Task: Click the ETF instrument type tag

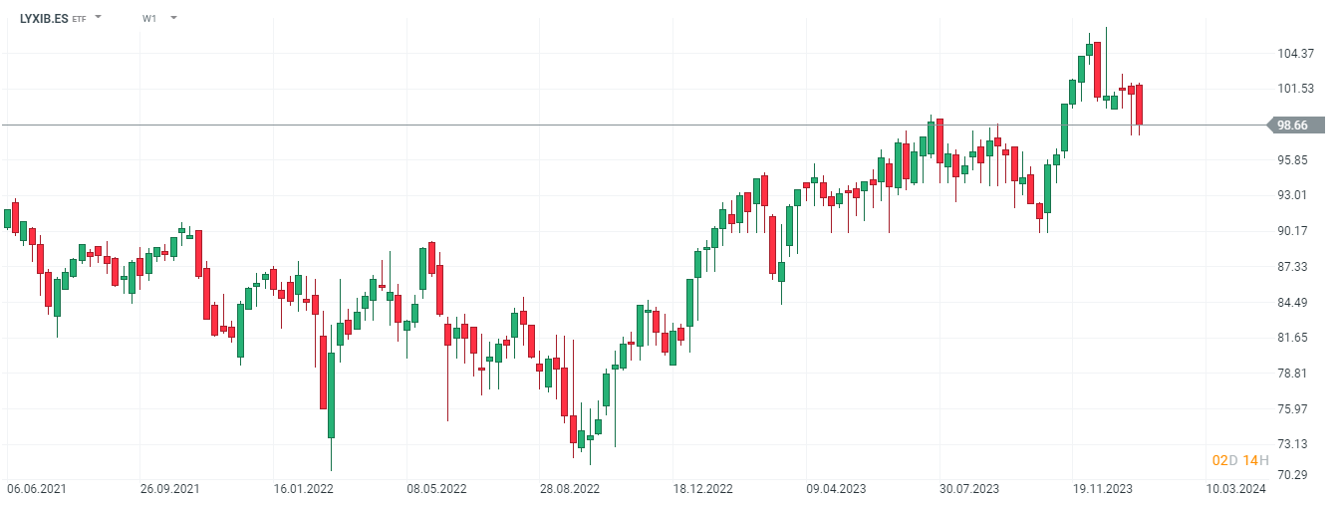Action: pyautogui.click(x=79, y=19)
